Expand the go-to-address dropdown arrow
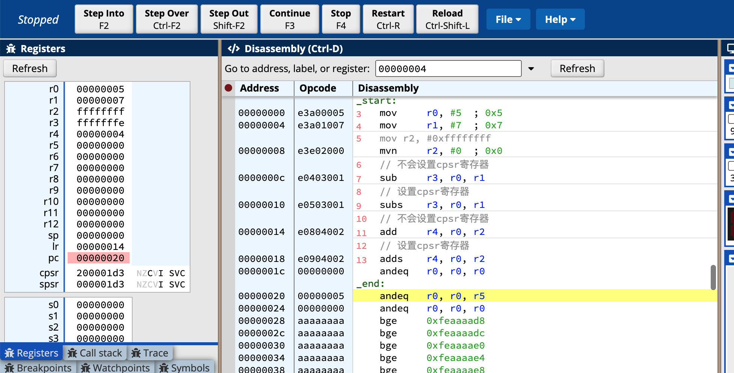734x373 pixels. pos(531,69)
